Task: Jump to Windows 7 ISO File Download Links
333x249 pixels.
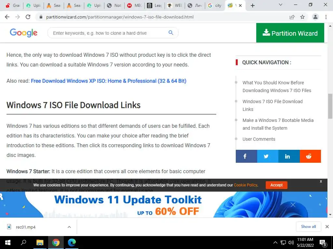Action: tap(273, 105)
